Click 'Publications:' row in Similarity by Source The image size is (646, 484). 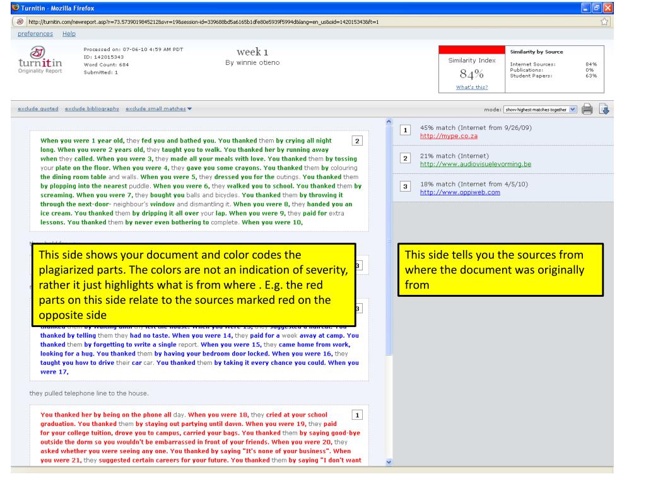(x=553, y=70)
